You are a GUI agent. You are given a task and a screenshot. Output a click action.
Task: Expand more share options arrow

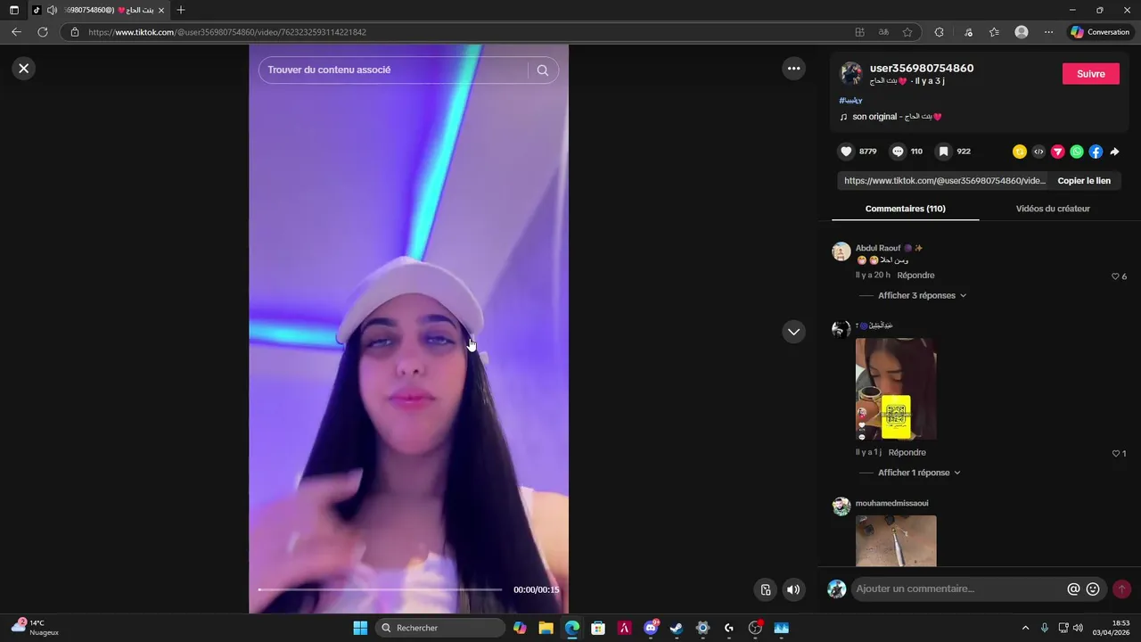pos(1114,152)
